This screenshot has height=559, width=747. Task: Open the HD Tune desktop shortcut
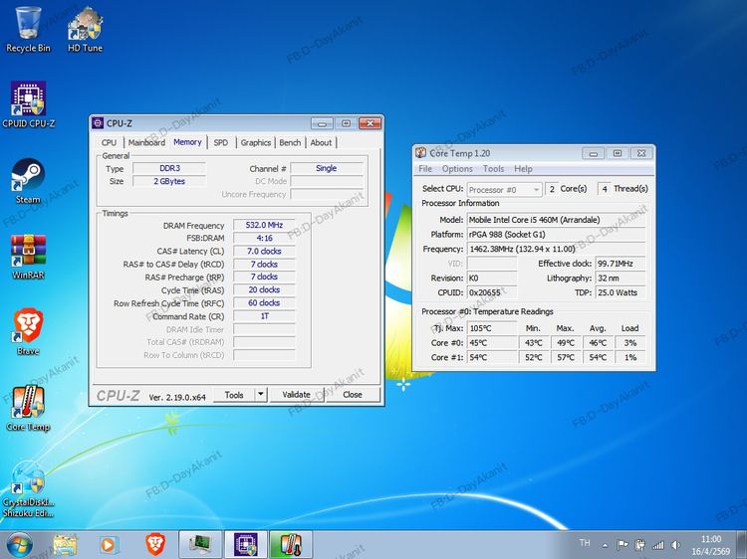point(85,29)
